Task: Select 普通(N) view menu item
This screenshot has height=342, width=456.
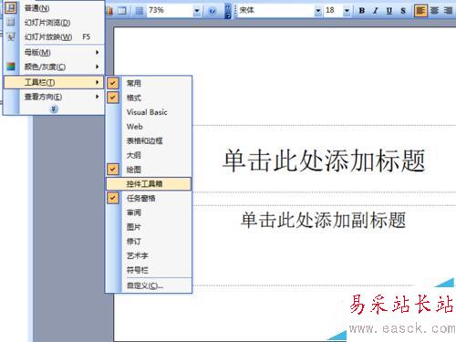Action: pos(54,8)
